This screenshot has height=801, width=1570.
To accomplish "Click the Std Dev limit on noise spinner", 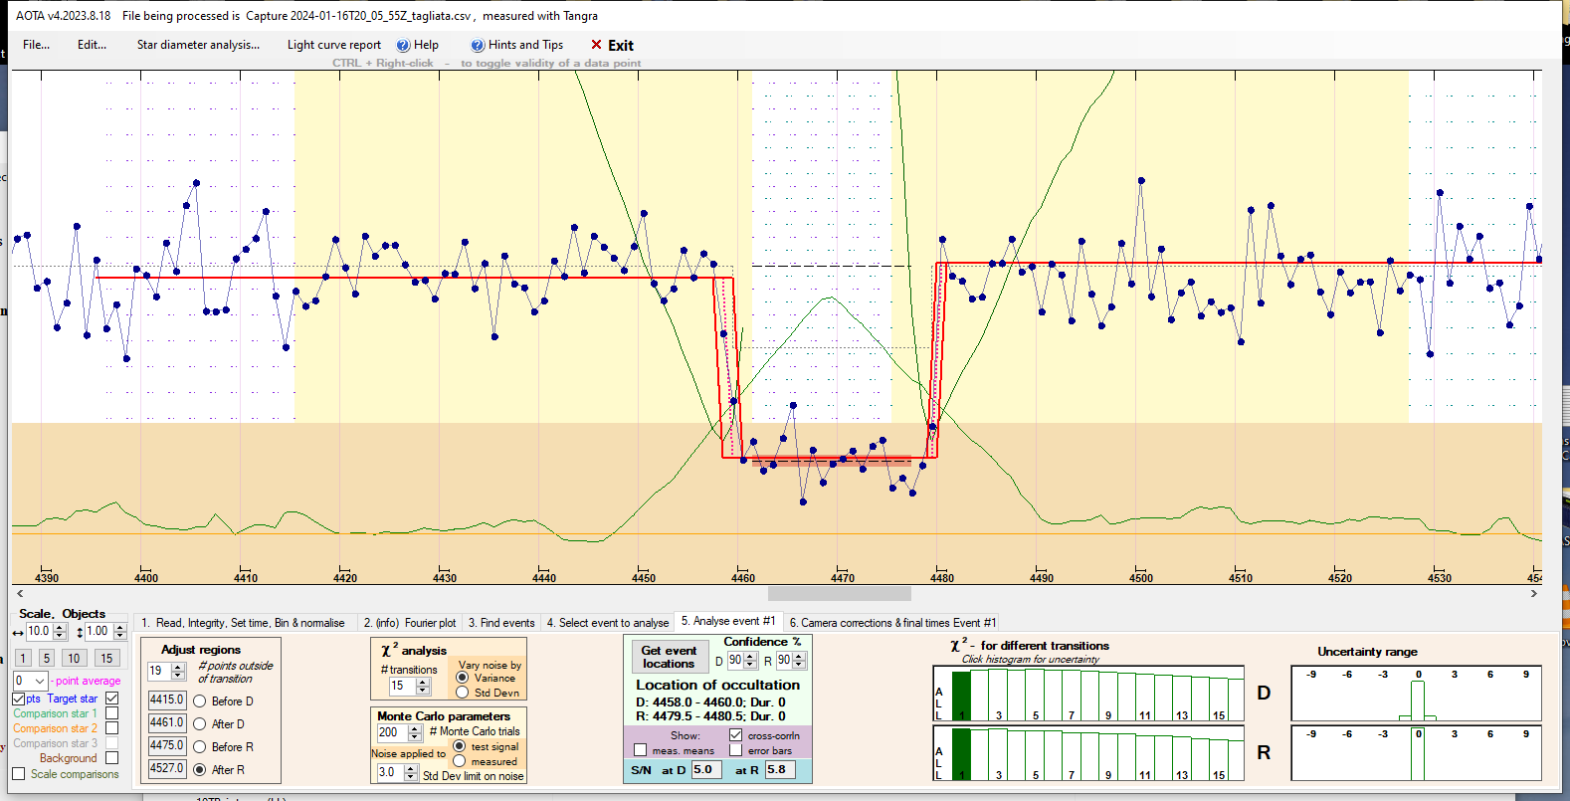I will [411, 773].
